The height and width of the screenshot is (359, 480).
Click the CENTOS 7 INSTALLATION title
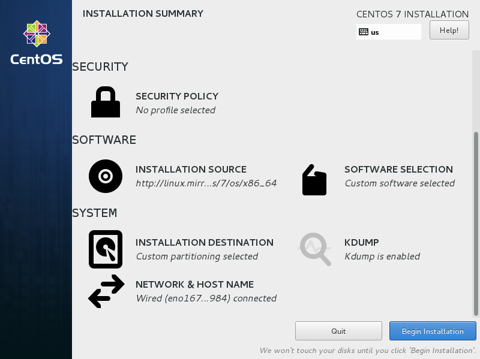pos(412,14)
